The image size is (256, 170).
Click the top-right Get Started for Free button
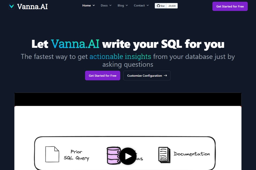point(230,6)
